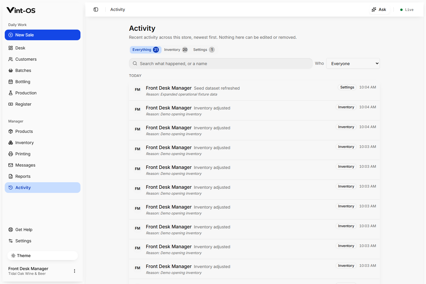Click "Reason: Expanded operational fixture data" text
Image resolution: width=426 pixels, height=284 pixels.
click(182, 94)
